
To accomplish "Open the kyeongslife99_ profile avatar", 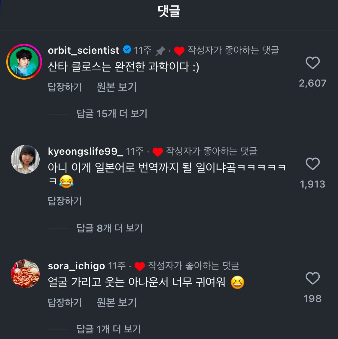I will [x=25, y=159].
